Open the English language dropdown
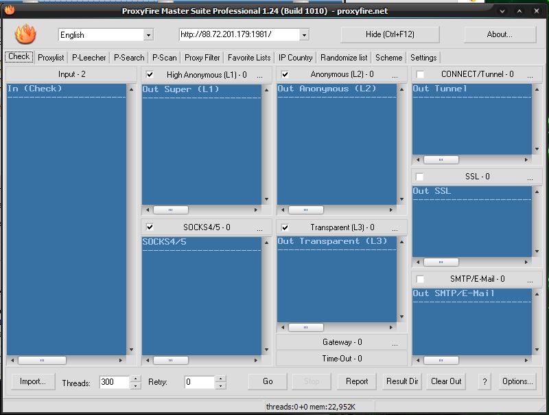 (148, 35)
